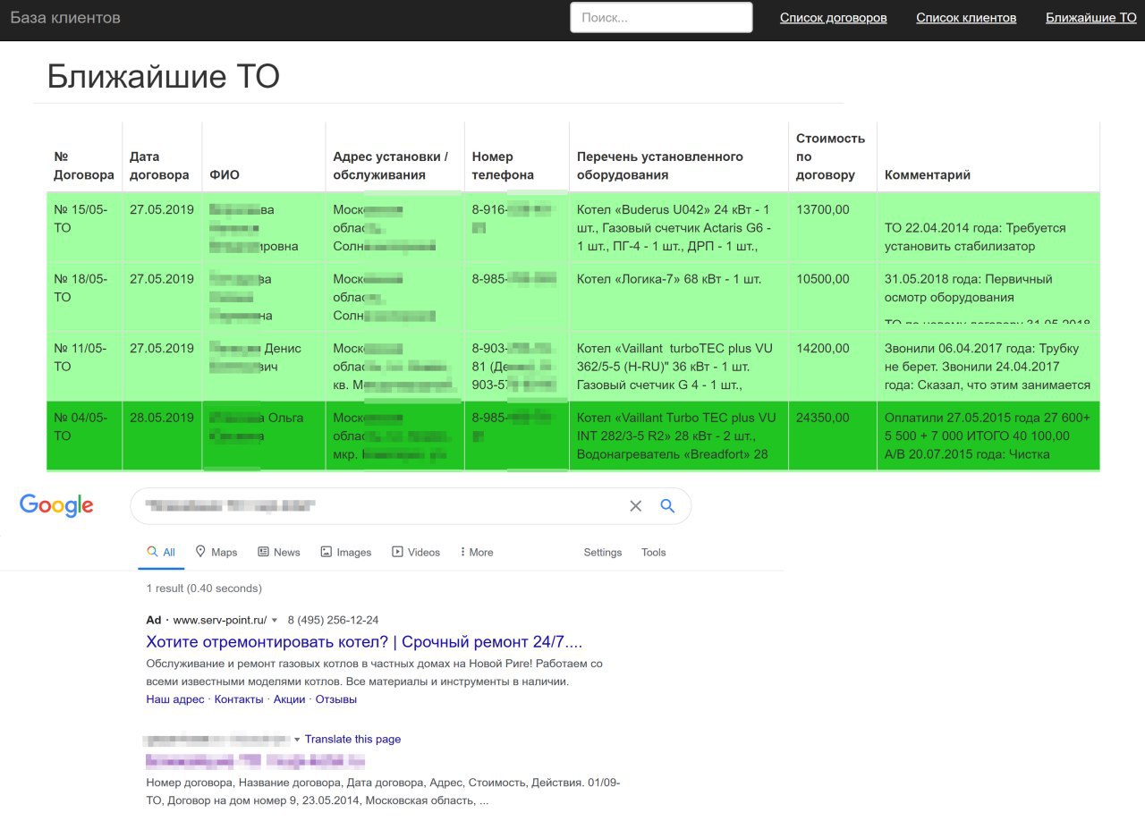Image resolution: width=1145 pixels, height=821 pixels.
Task: Click the Images icon tab
Action: 346,552
